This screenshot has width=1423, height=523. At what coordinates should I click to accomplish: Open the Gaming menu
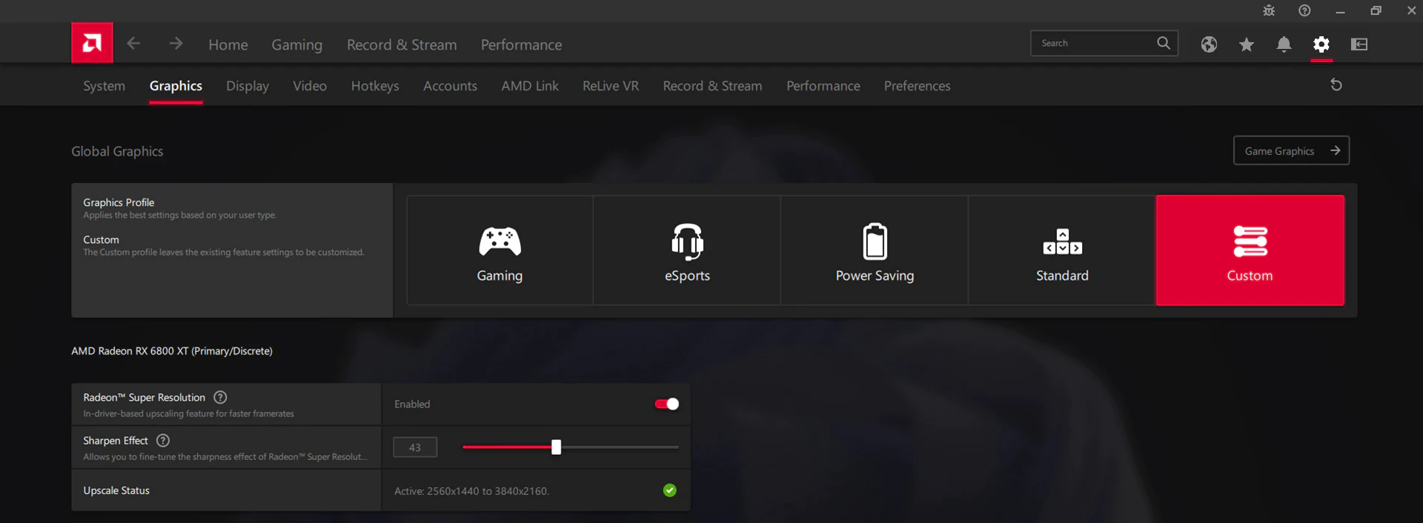click(297, 44)
